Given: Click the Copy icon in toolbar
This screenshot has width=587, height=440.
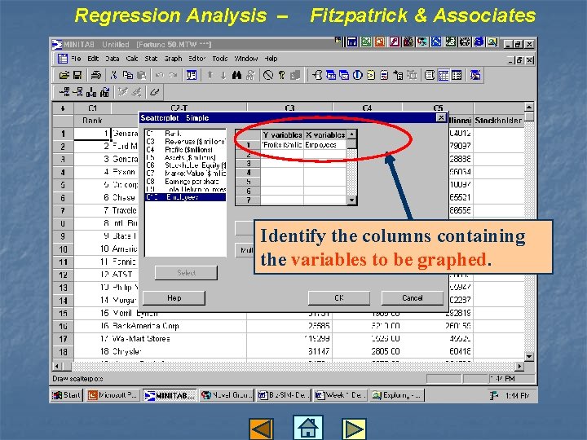Looking at the screenshot, I should click(128, 75).
